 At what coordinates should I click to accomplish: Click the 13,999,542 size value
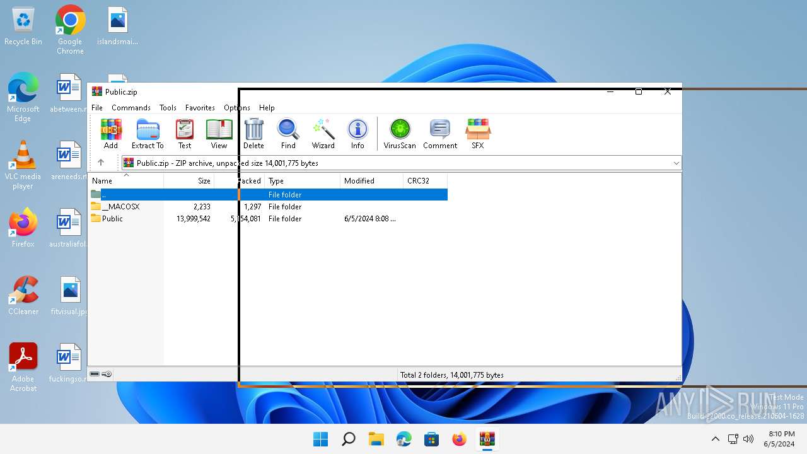[x=194, y=219]
